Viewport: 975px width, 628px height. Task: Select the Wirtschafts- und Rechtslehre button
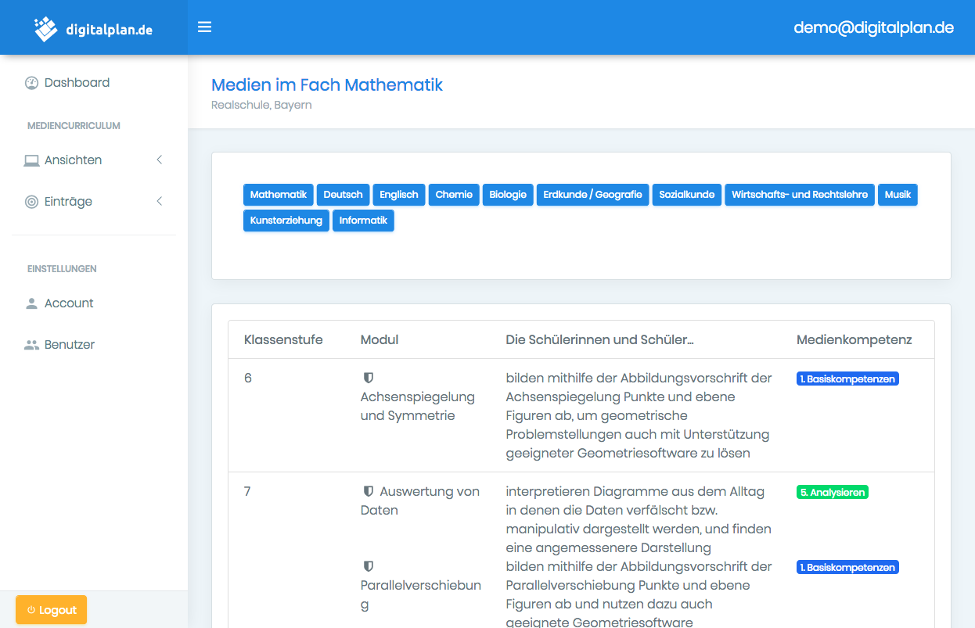(800, 195)
